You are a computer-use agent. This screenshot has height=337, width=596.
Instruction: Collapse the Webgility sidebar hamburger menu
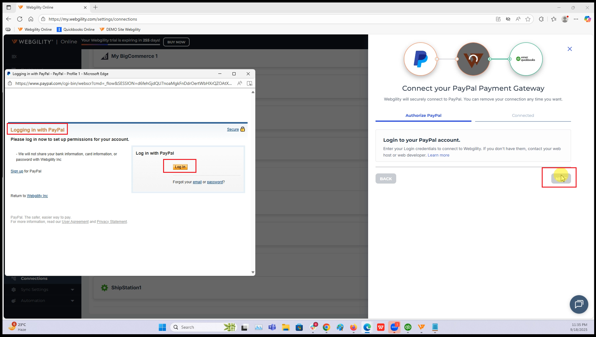14,57
